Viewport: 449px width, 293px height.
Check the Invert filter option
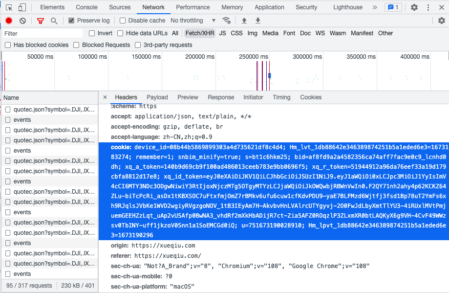tap(92, 33)
